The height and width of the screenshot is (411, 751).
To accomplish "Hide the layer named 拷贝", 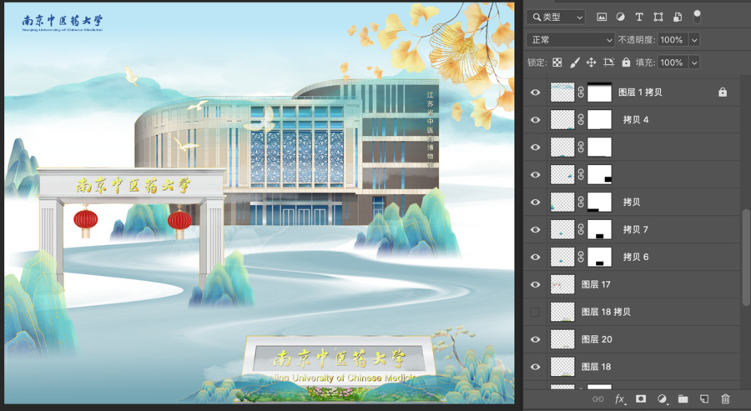I will 536,203.
